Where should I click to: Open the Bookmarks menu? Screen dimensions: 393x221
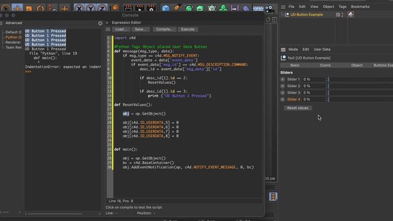click(x=360, y=7)
